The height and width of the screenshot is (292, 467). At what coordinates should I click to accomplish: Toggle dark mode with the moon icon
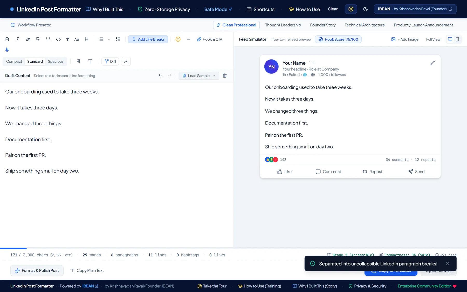pyautogui.click(x=365, y=9)
